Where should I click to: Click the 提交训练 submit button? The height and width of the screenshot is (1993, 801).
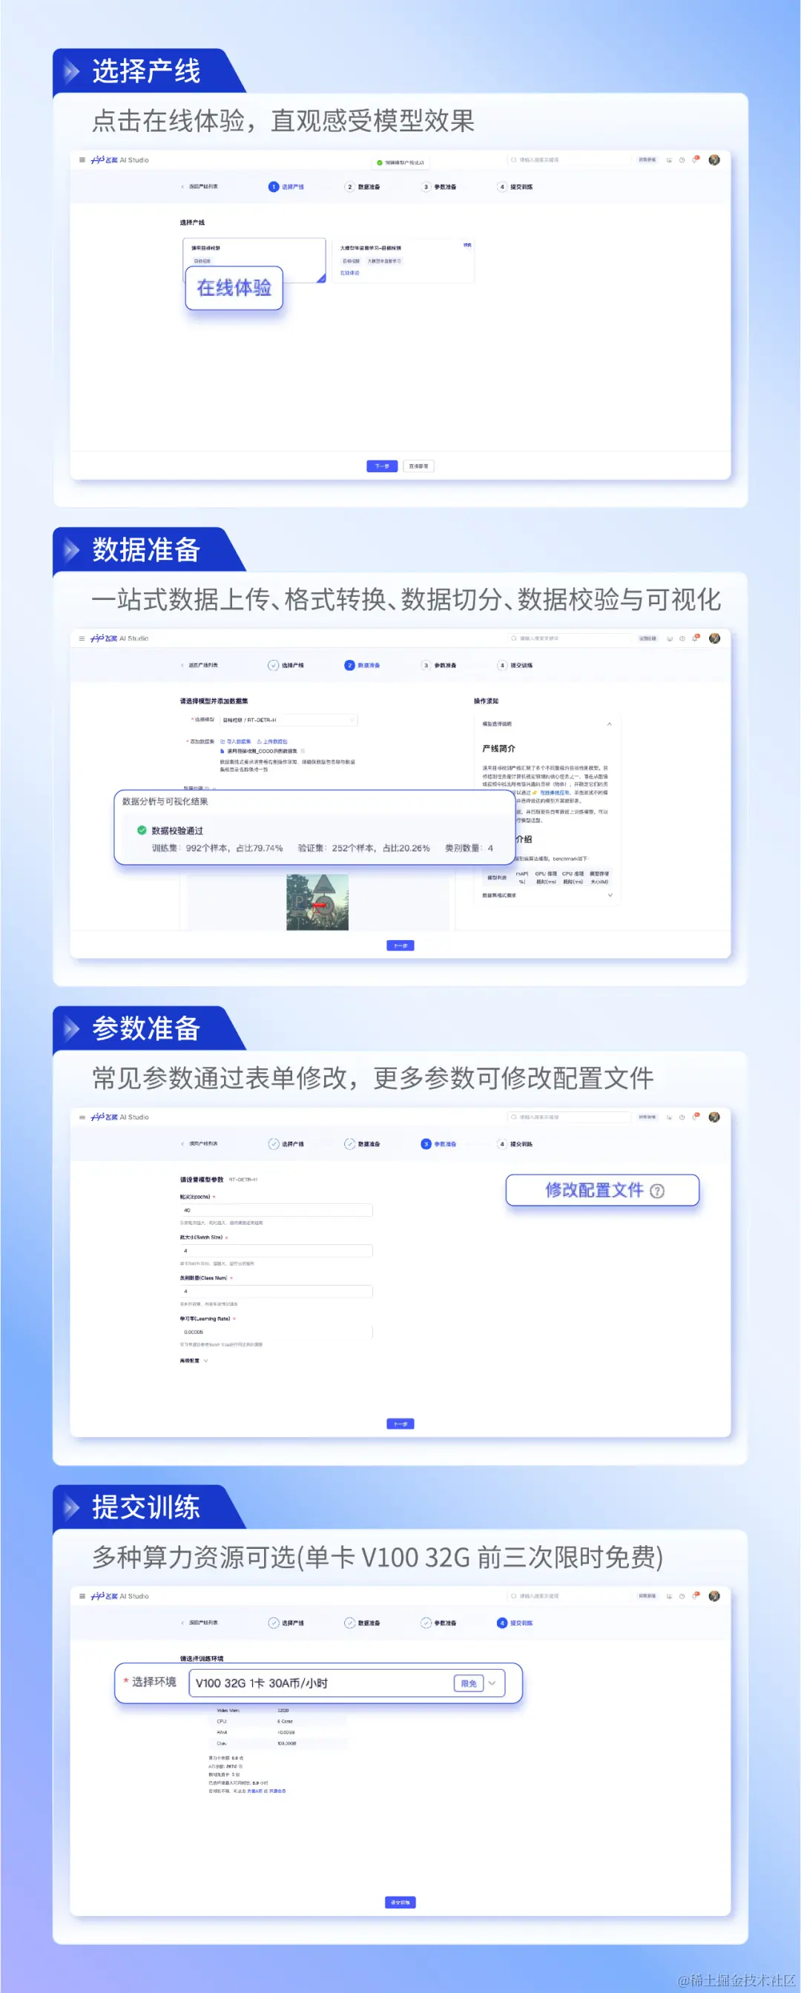(400, 1903)
